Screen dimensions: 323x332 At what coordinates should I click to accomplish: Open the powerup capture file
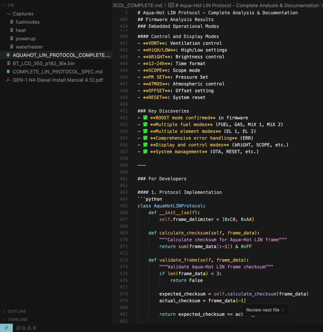point(25,39)
